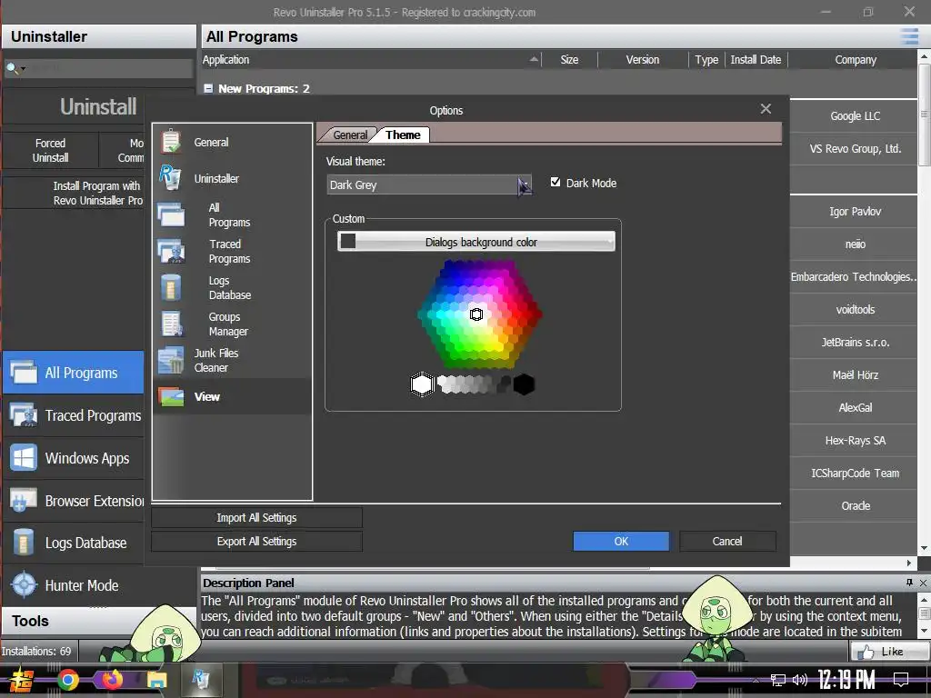Viewport: 931px width, 698px height.
Task: Click the taskbar clock
Action: click(x=846, y=680)
